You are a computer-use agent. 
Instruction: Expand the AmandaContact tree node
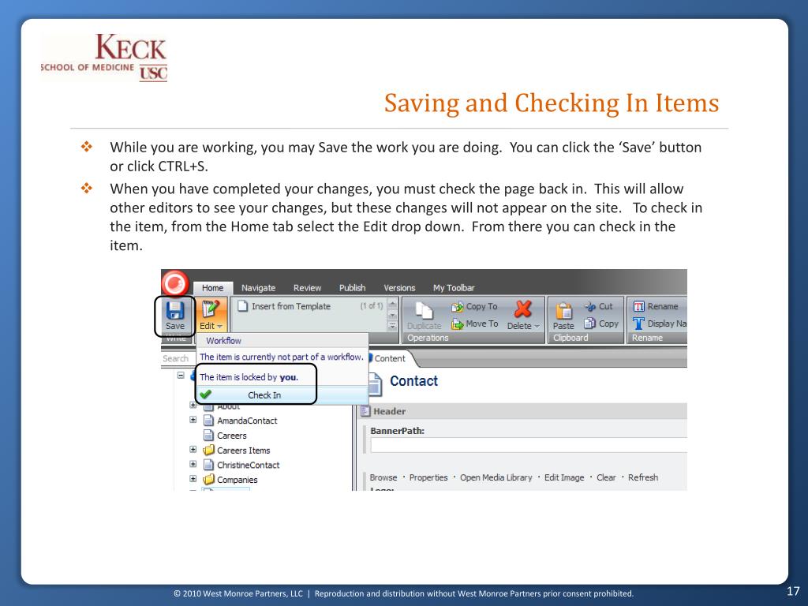point(193,420)
